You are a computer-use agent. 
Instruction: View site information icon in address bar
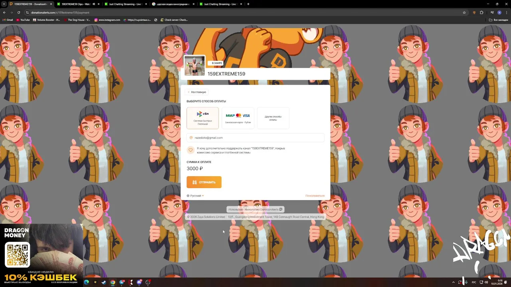[27, 12]
